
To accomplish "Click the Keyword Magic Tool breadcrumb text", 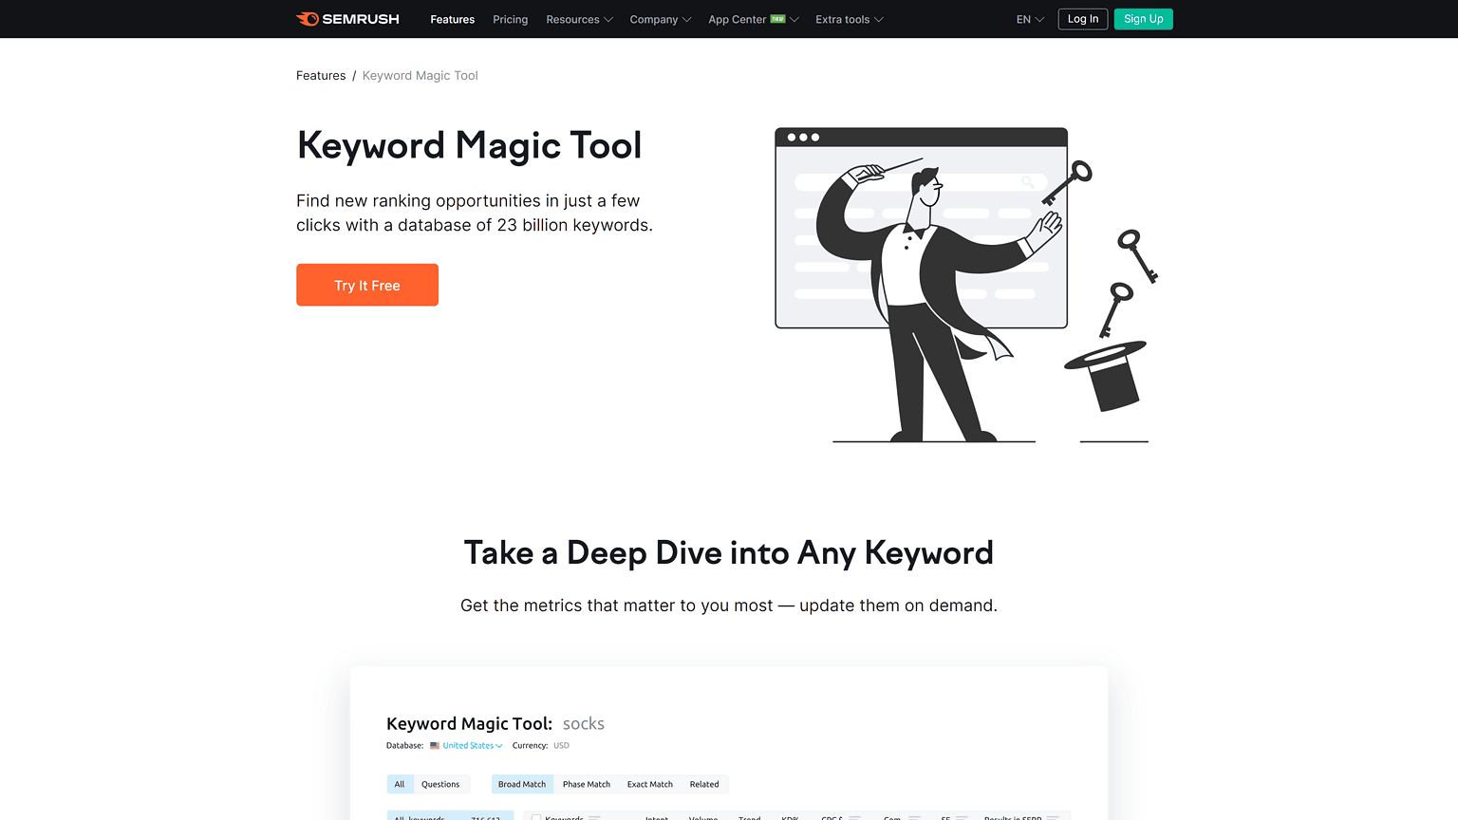I will coord(421,76).
